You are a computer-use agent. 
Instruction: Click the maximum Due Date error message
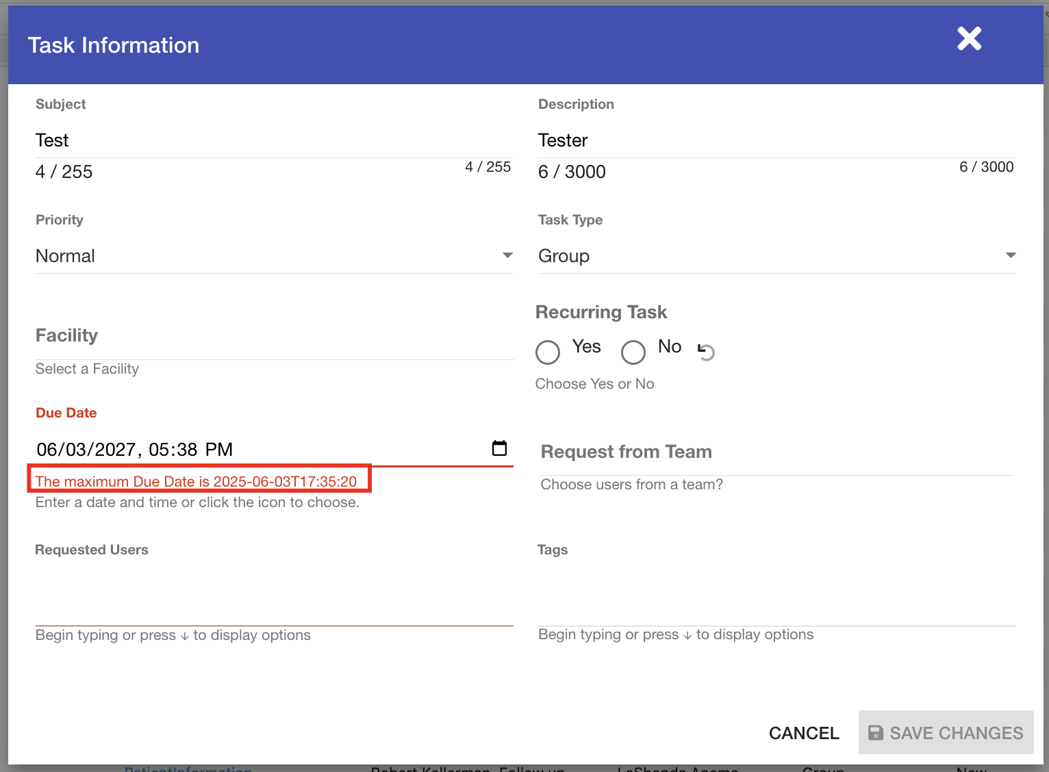pos(197,482)
